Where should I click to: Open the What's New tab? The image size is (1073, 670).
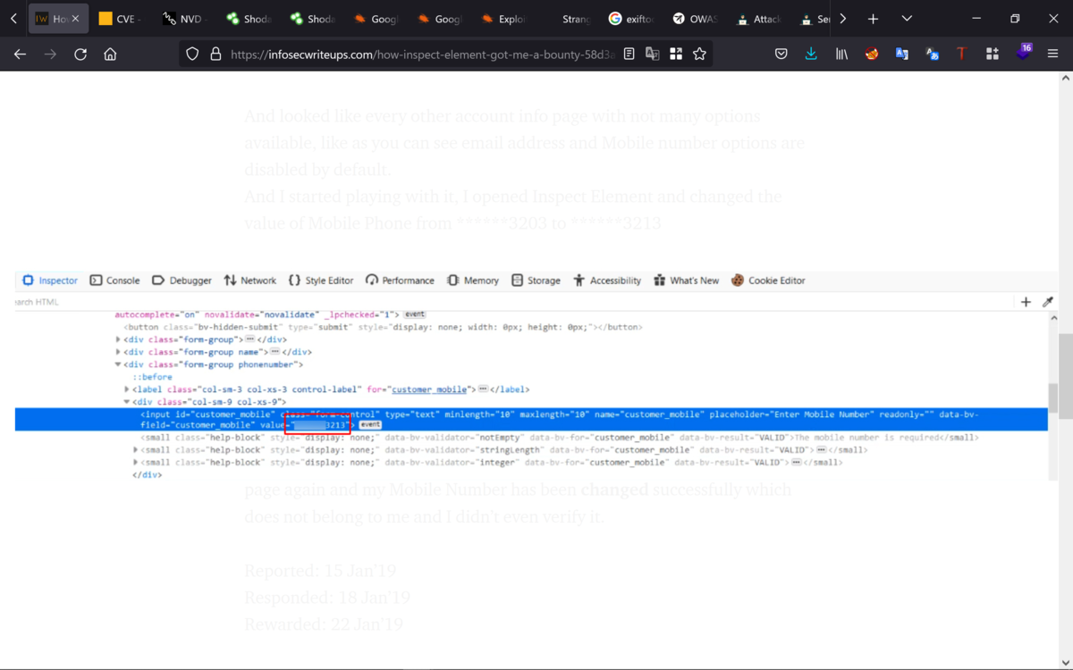[686, 281]
